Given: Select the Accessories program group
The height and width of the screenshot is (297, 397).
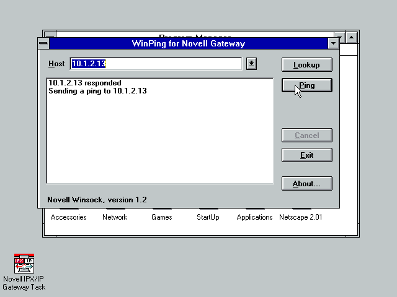Looking at the screenshot, I should pos(68,217).
